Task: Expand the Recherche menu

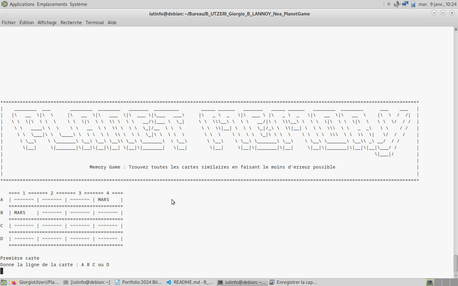Action: point(71,23)
